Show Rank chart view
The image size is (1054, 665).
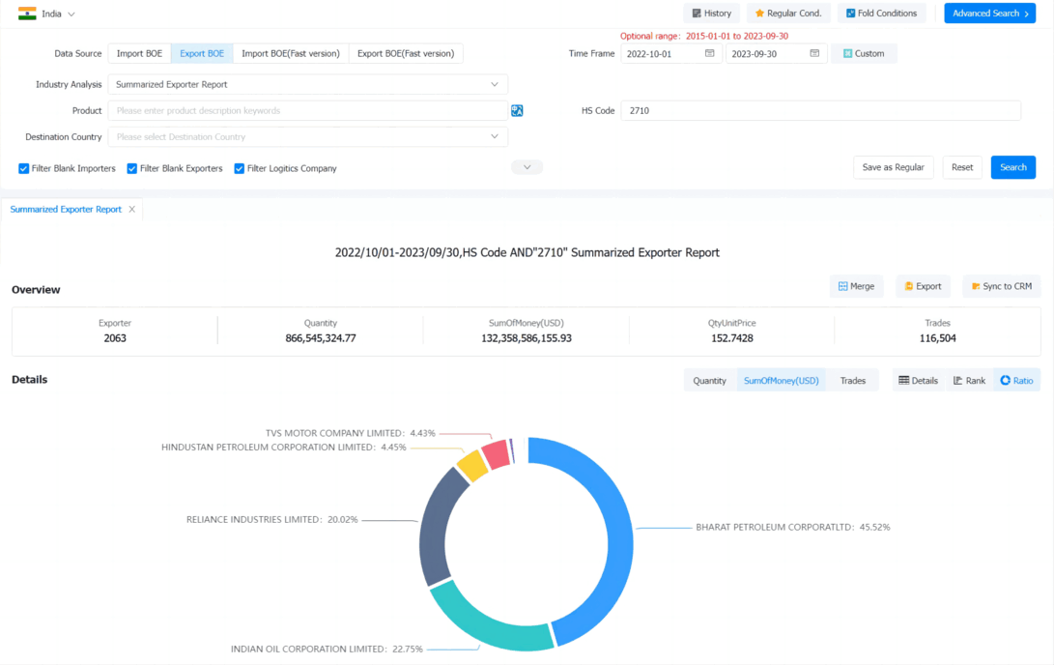[969, 381]
